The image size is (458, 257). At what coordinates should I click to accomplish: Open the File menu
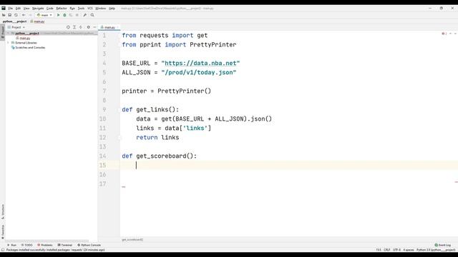(x=11, y=9)
